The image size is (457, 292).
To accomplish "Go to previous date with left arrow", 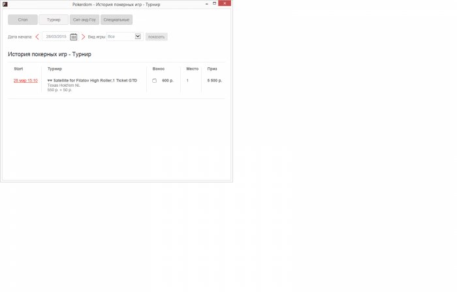I will click(37, 36).
